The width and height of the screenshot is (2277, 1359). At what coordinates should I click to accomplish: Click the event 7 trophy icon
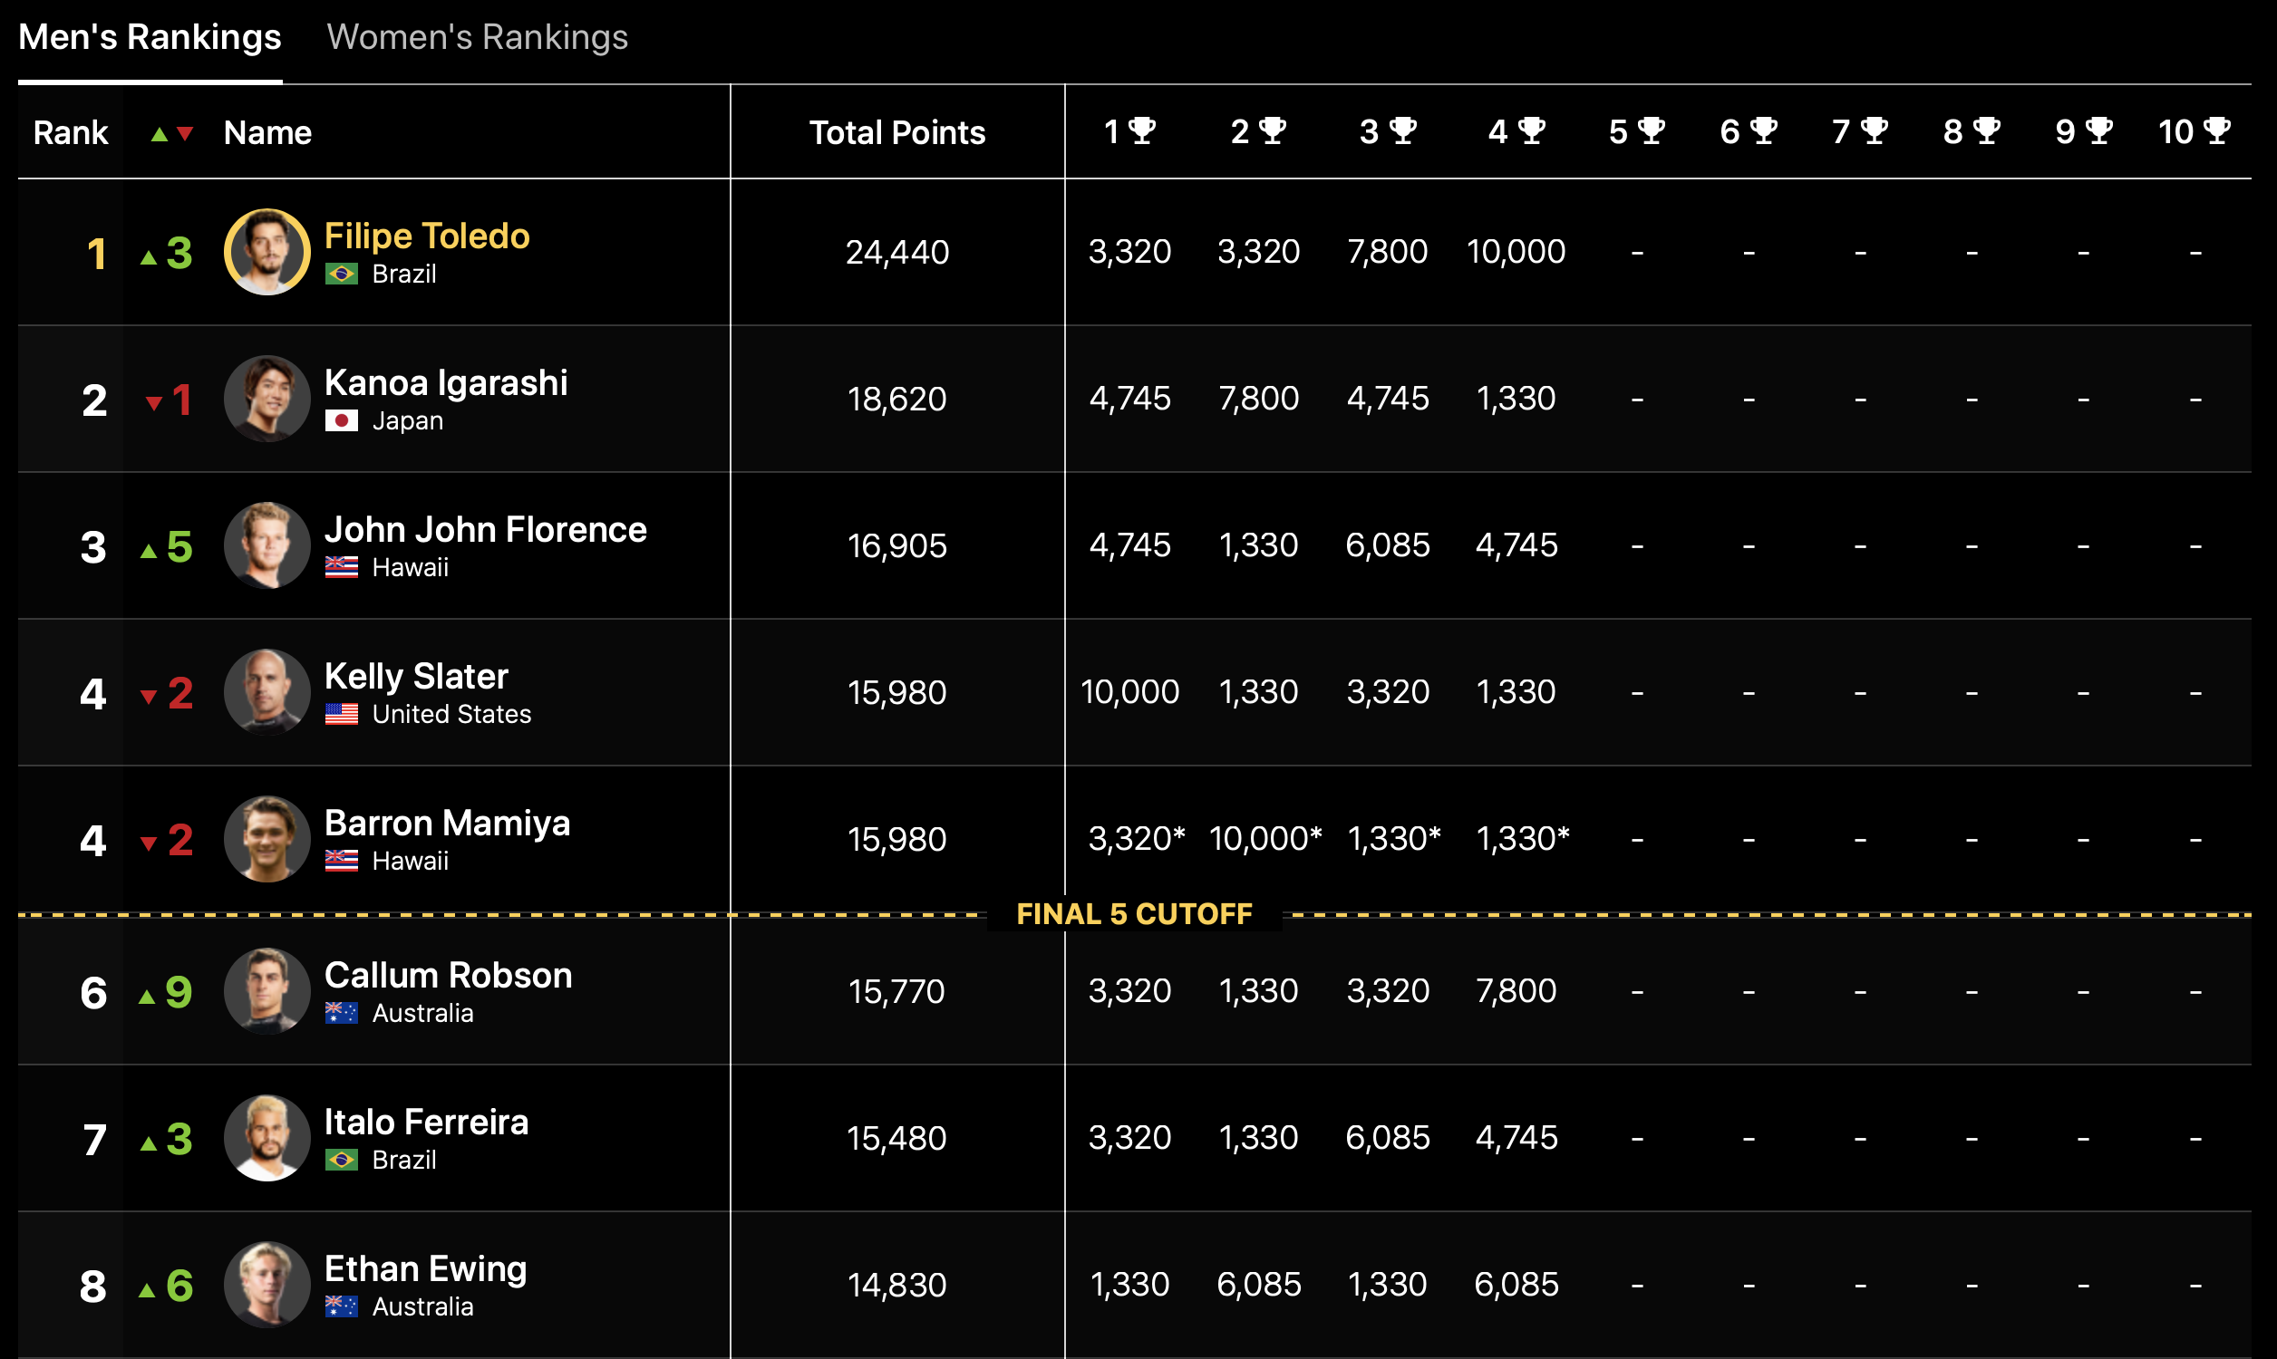point(1874,131)
